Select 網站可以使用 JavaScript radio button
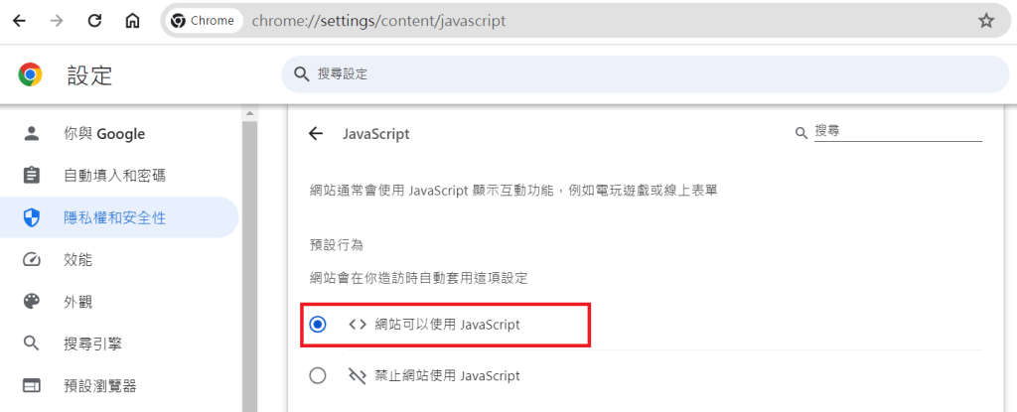1017x412 pixels. [318, 324]
